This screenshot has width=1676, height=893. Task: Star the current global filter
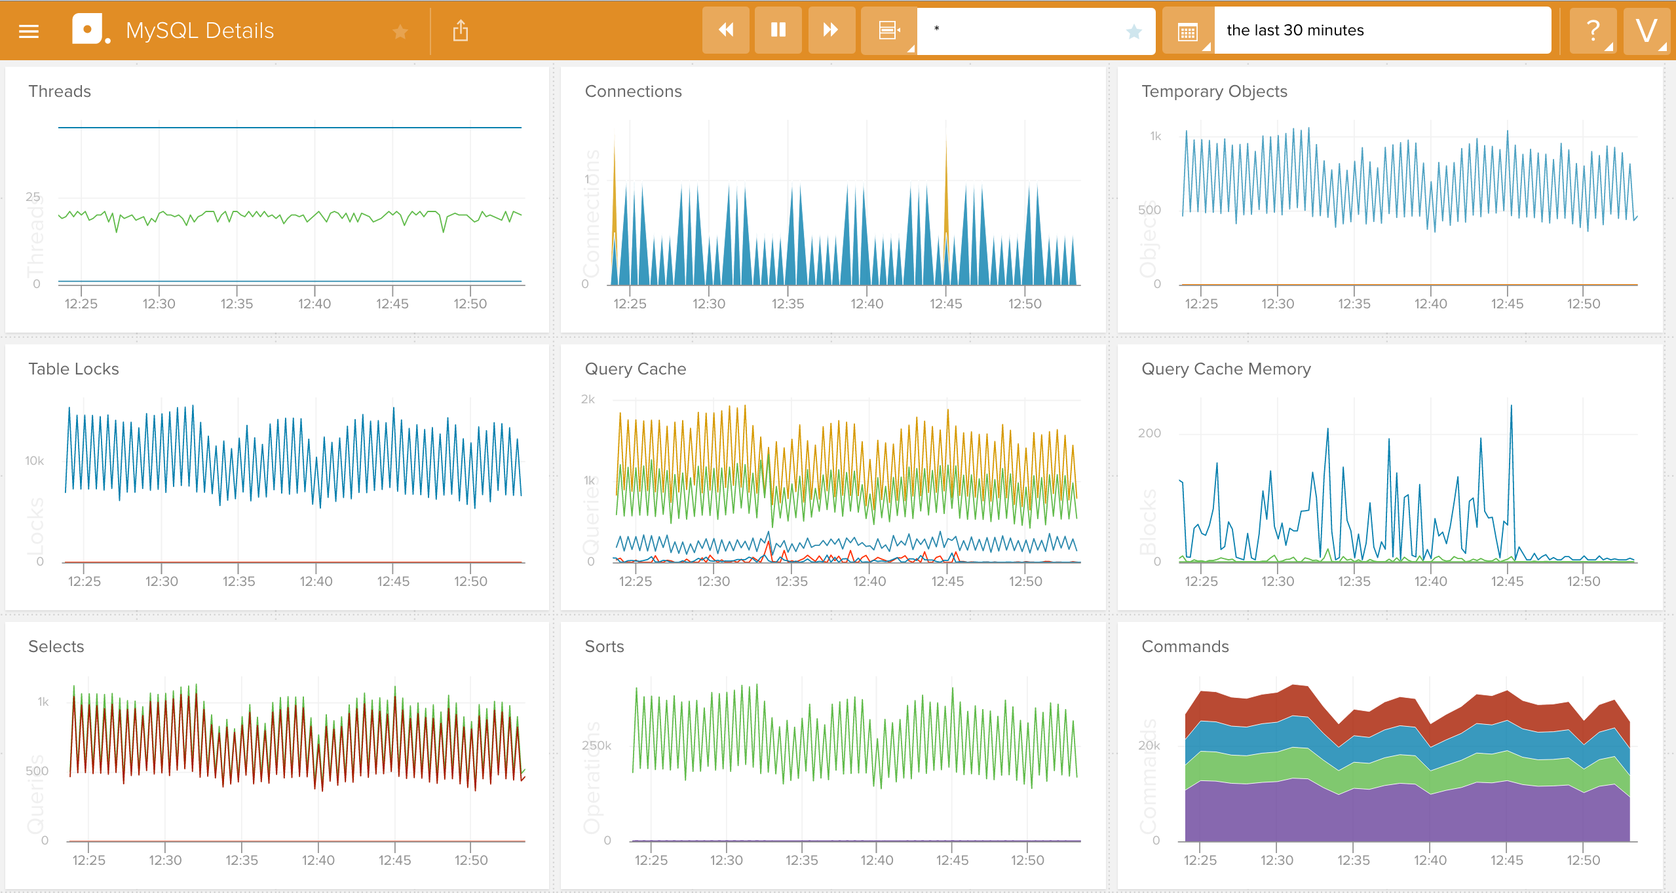click(x=1134, y=31)
